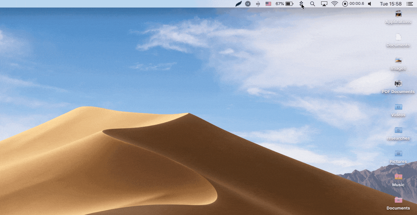Show battery status at 67%
This screenshot has width=417, height=215.
tap(285, 4)
